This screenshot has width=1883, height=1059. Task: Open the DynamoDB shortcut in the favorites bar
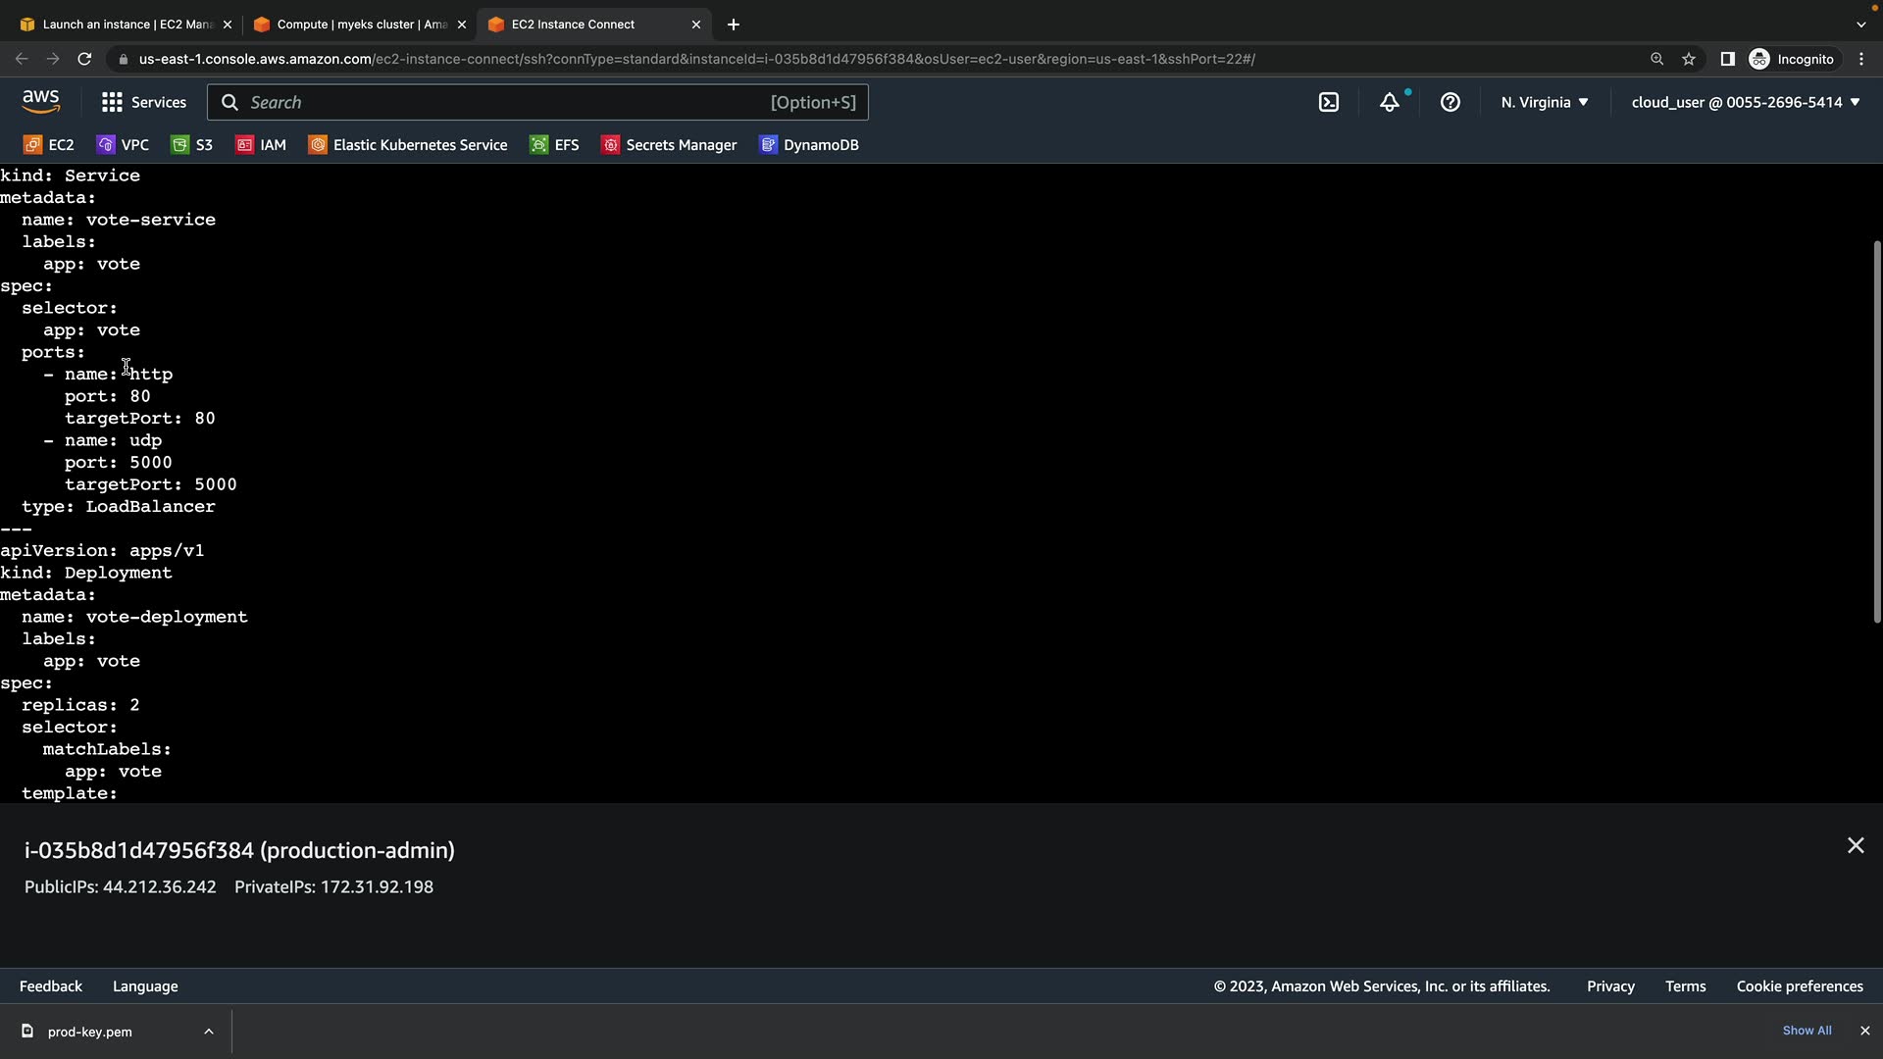(x=809, y=145)
